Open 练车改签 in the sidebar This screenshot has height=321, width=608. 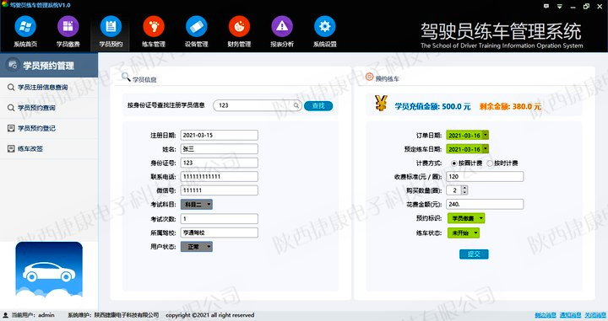coord(30,148)
